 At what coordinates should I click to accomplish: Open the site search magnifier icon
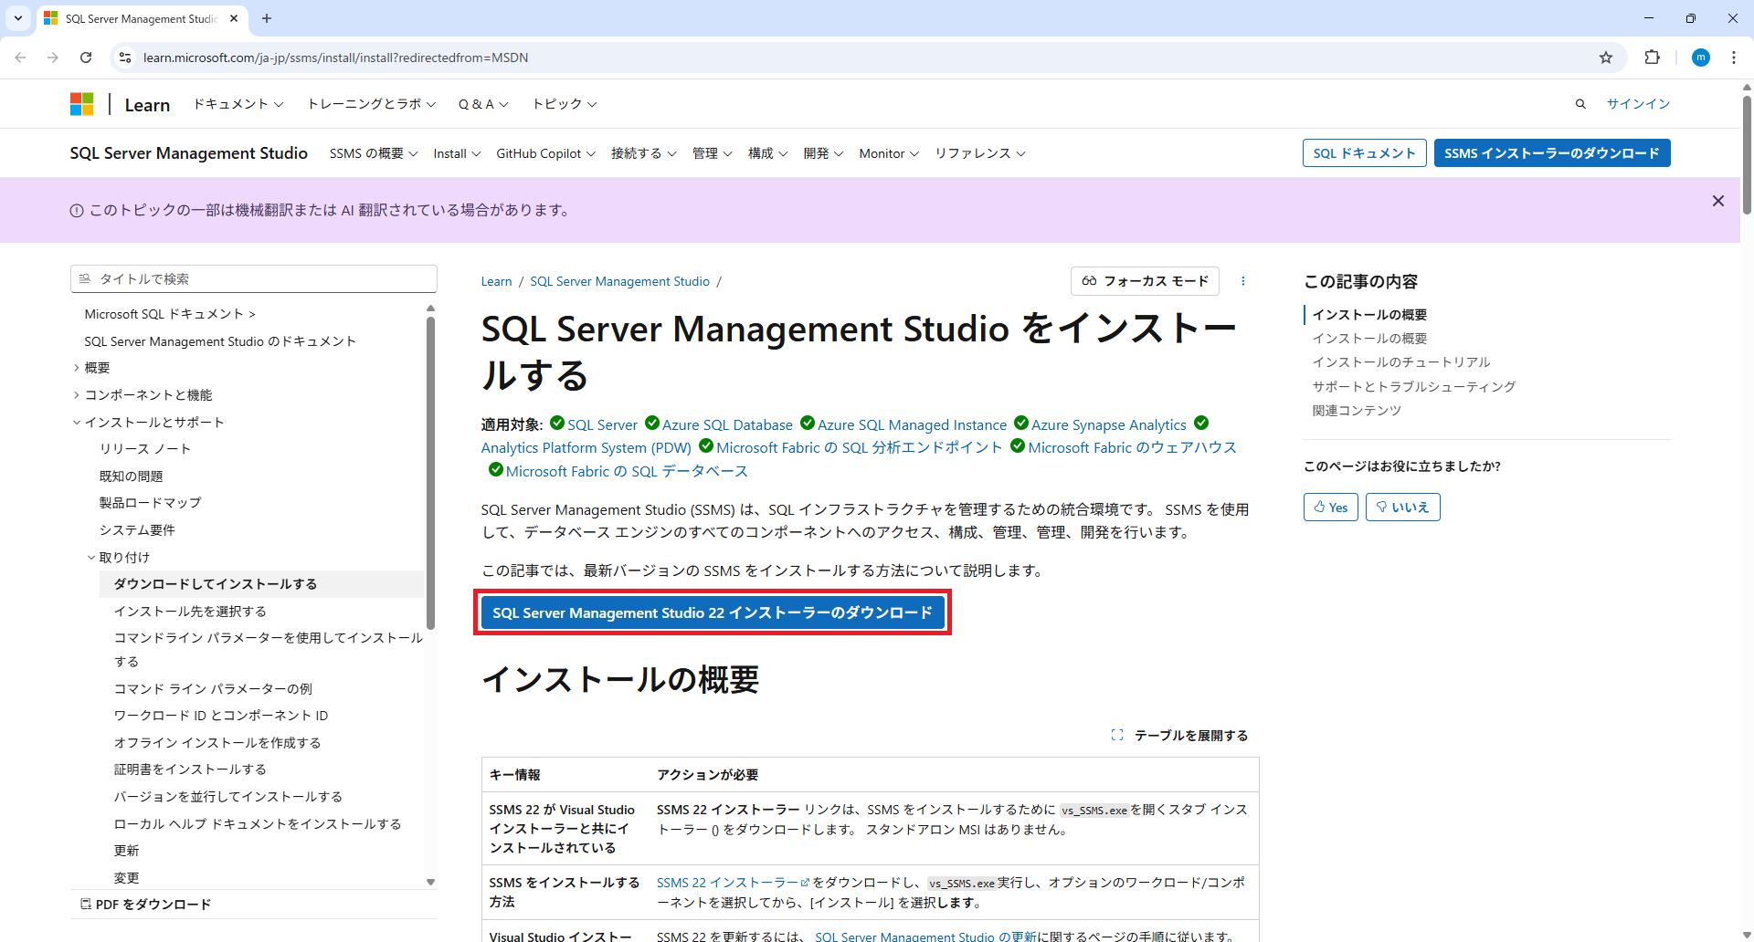point(1580,104)
